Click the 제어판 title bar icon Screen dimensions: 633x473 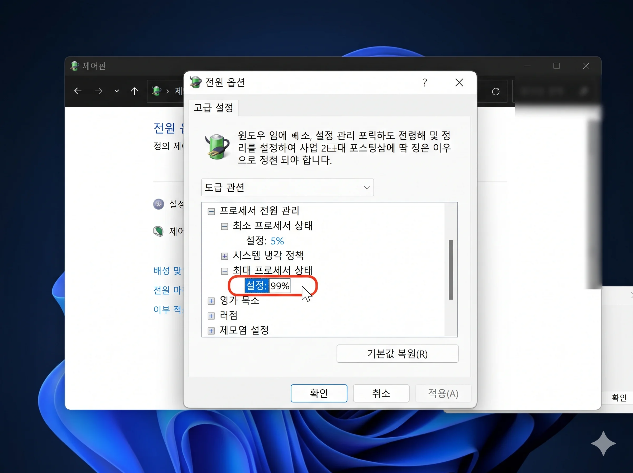pyautogui.click(x=75, y=66)
